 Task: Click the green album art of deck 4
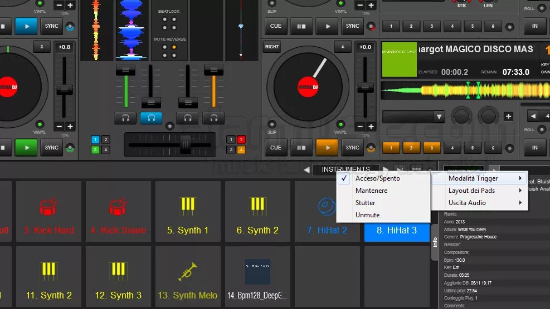coord(399,59)
